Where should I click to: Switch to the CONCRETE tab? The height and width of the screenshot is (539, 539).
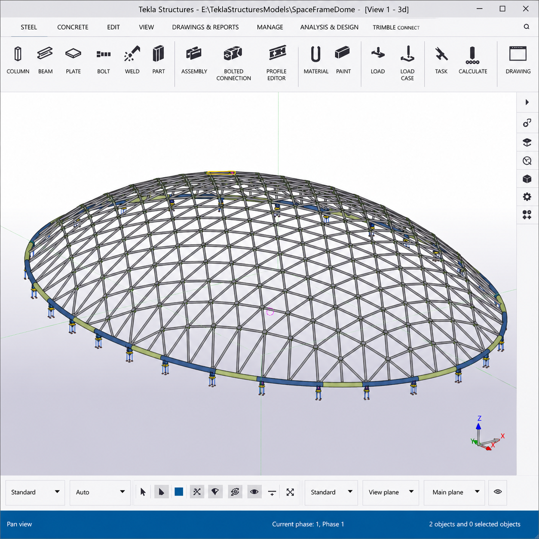[x=73, y=27]
